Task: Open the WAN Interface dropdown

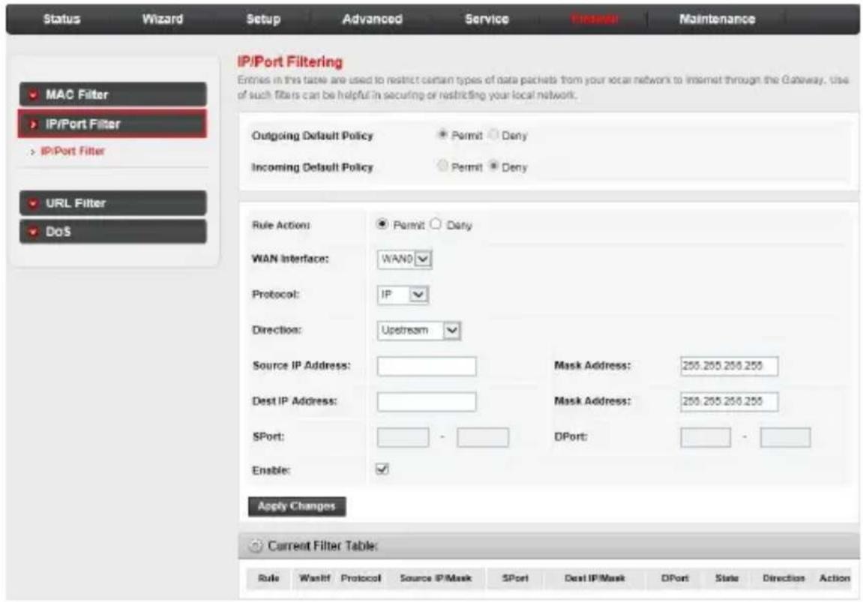Action: 405,259
